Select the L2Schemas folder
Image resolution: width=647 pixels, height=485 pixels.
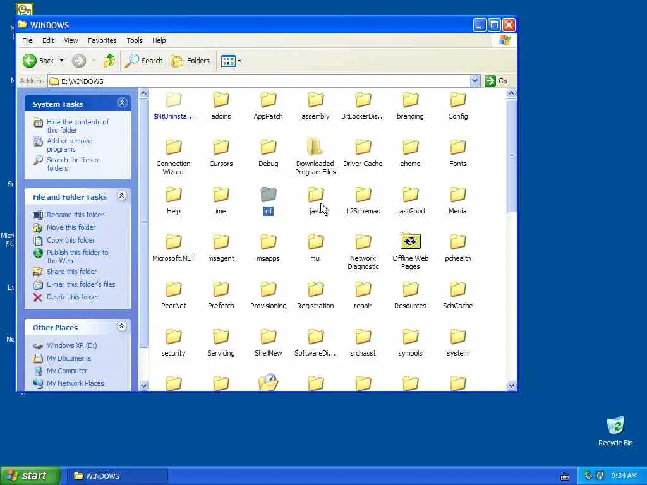click(363, 200)
